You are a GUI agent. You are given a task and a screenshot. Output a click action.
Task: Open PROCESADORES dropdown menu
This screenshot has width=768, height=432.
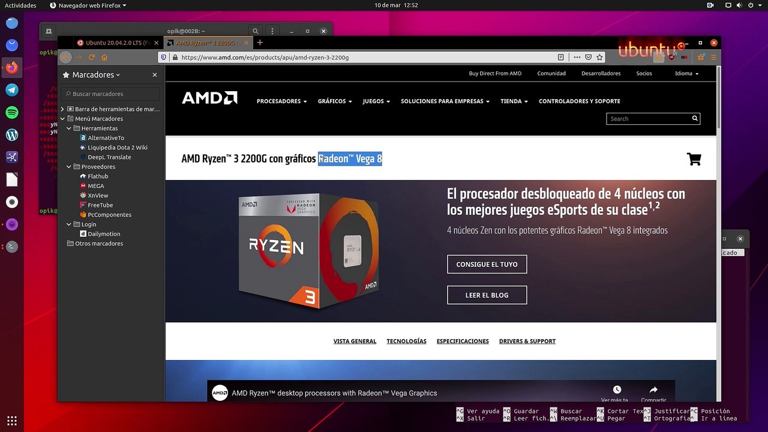tap(281, 101)
